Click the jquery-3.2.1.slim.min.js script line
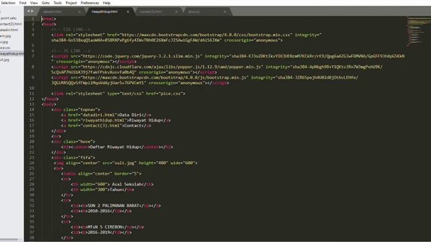The image size is (431, 242). click(x=228, y=59)
